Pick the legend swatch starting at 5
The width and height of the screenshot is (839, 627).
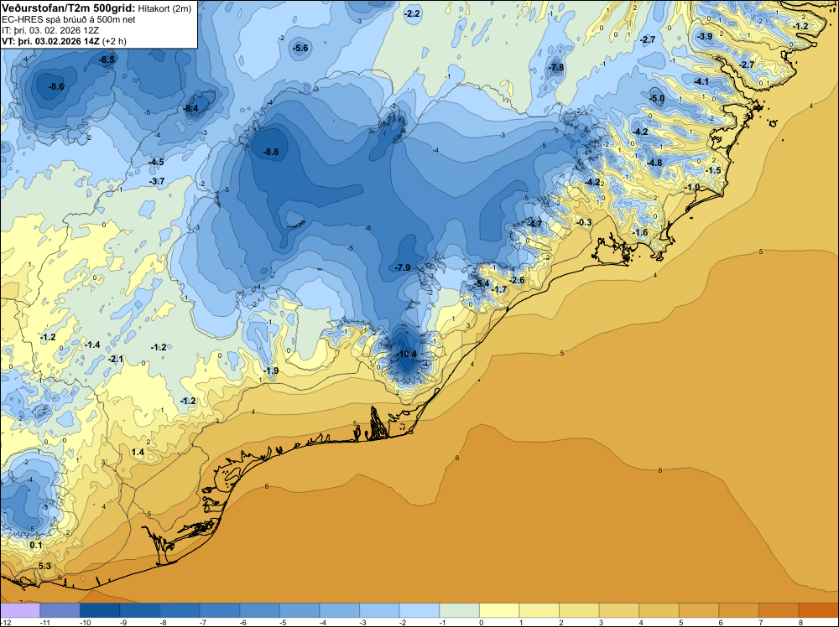click(x=699, y=610)
